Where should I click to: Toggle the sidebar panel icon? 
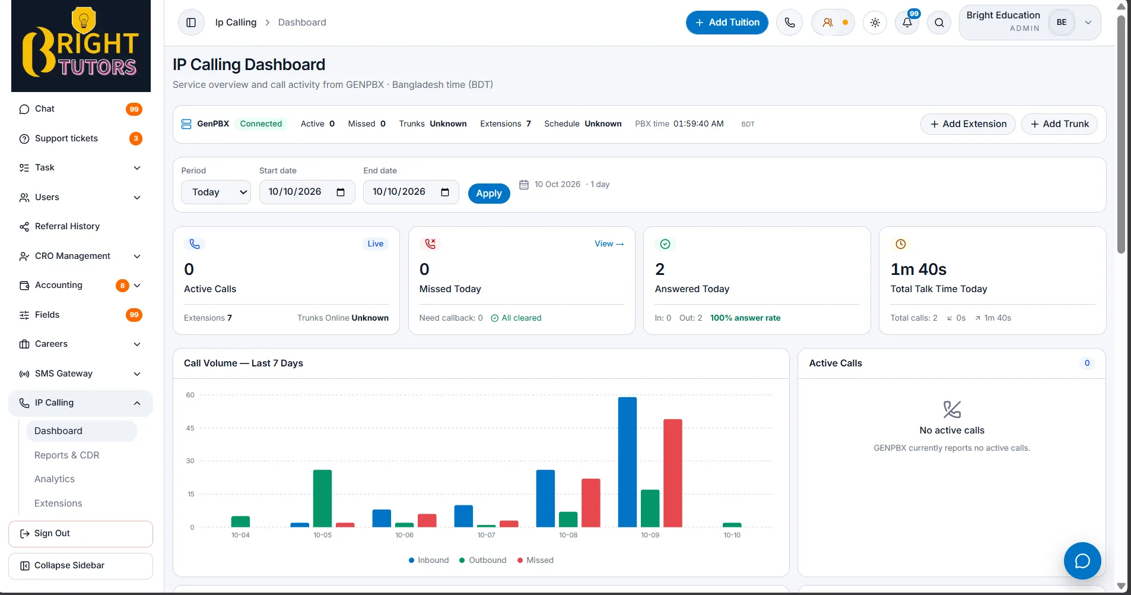[x=191, y=23]
